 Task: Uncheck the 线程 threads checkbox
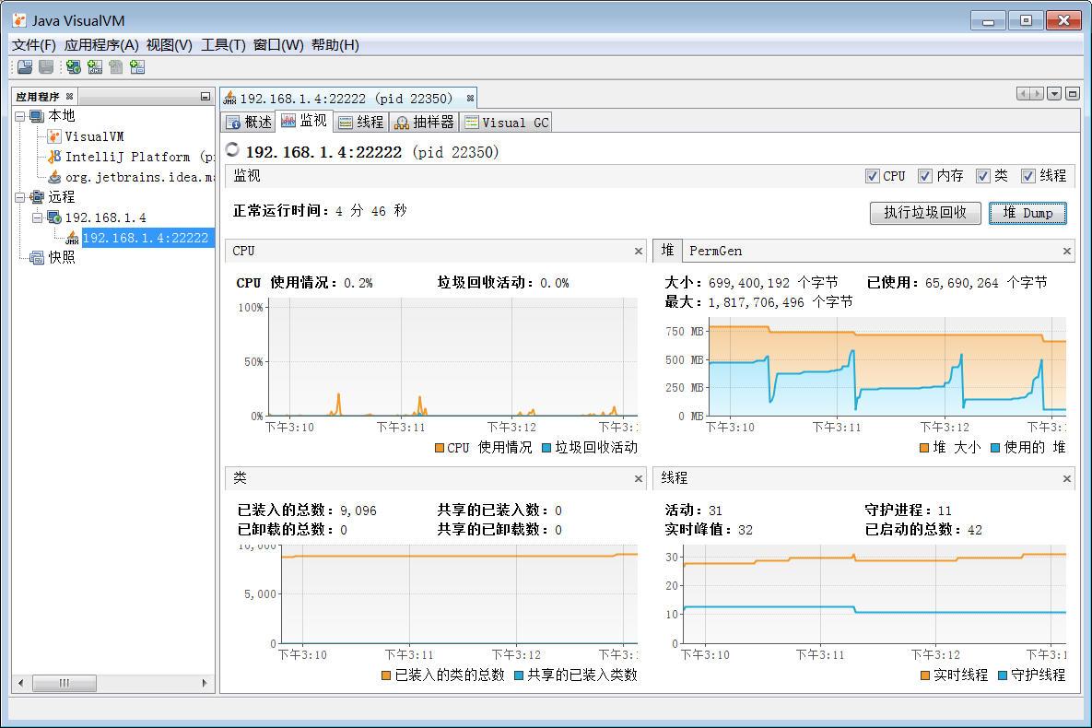click(1027, 176)
